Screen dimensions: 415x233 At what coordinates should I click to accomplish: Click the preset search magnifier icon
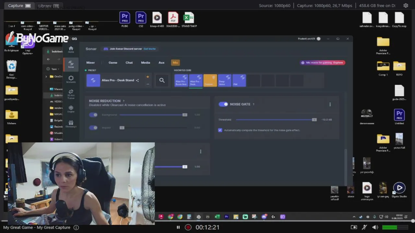tap(162, 80)
